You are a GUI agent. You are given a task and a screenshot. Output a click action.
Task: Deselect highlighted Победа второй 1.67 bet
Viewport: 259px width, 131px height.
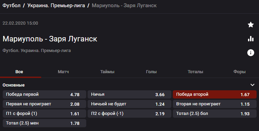pyautogui.click(x=215, y=94)
